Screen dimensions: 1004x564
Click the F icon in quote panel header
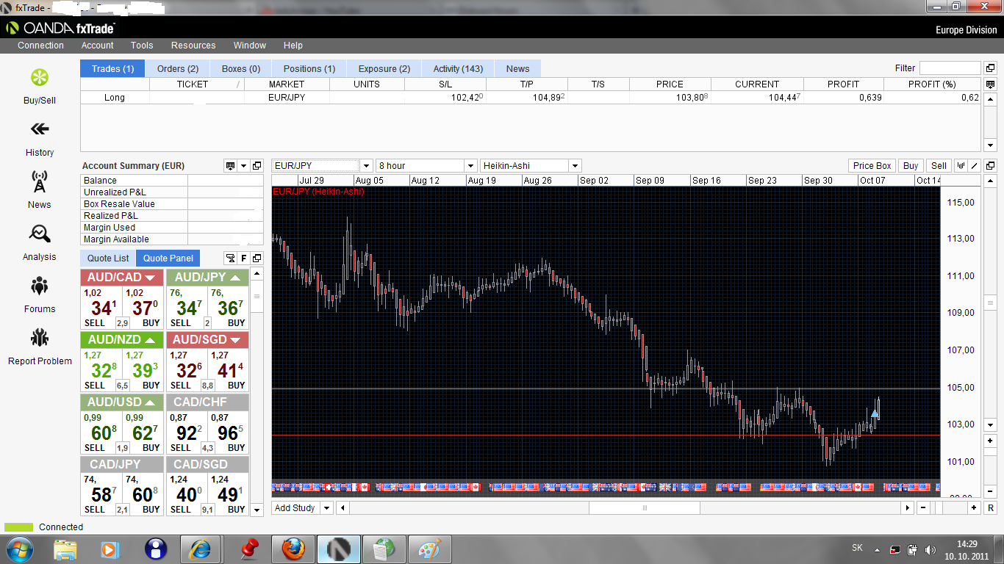[x=244, y=258]
